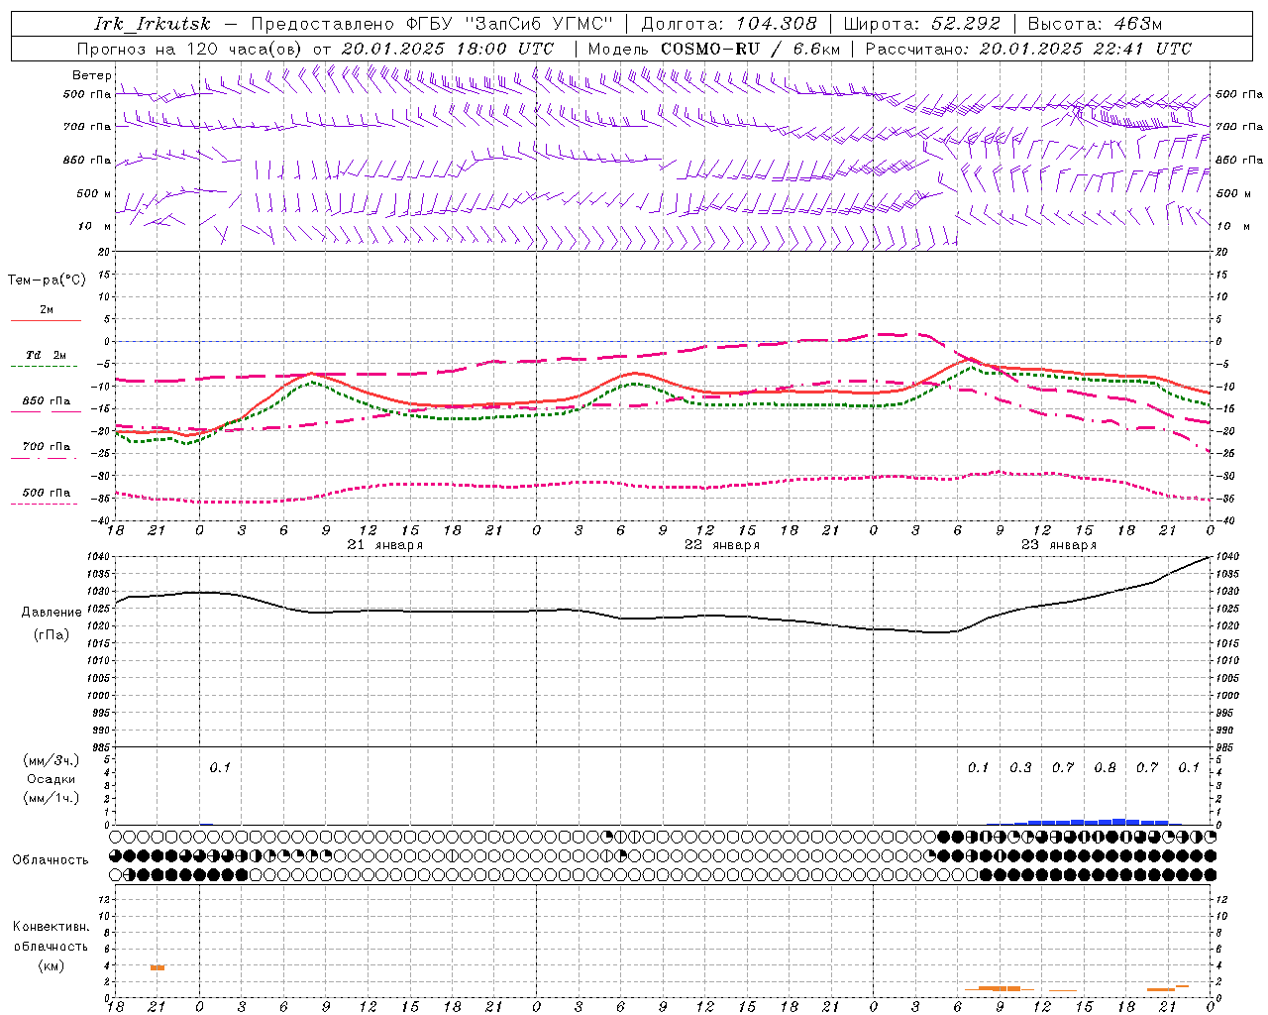
Task: Click the 'Осадки' precipitation panel label
Action: coord(52,779)
